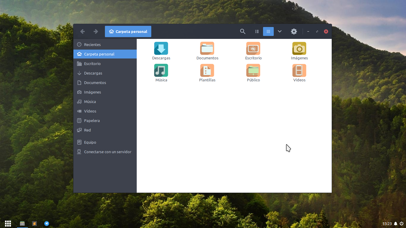Select the Música folder icon
This screenshot has height=228, width=406.
[x=161, y=70]
